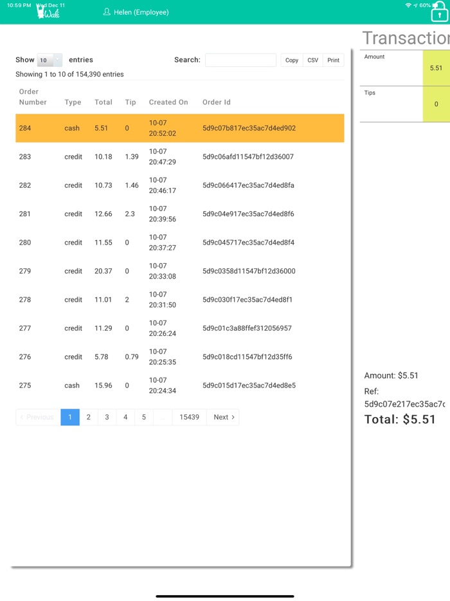Click order id 5d9c01c3a88ffef312056957
The width and height of the screenshot is (450, 601).
point(247,328)
